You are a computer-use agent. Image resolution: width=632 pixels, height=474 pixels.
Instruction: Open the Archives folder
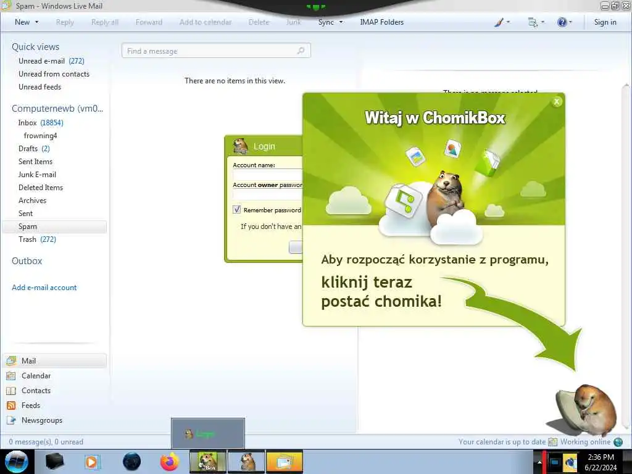click(32, 201)
